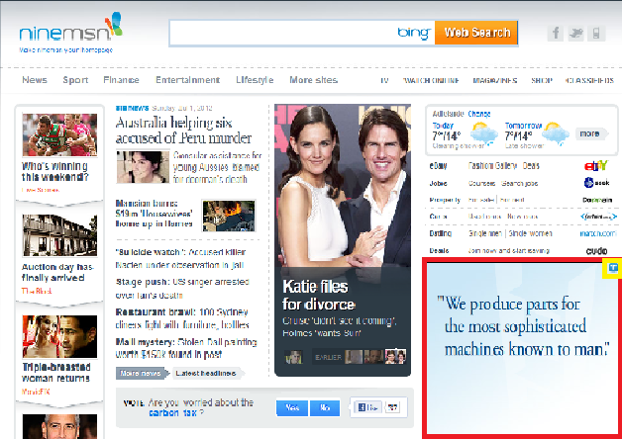Viewport: 622px width, 439px height.
Task: Click the ninemsn logo
Action: pyautogui.click(x=70, y=28)
